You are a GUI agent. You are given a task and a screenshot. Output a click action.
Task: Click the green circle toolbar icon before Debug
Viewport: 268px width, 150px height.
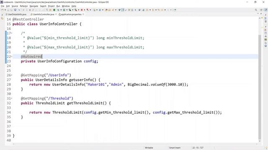pos(54,10)
